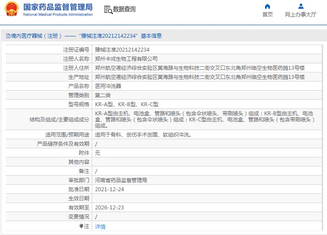327x235 pixels.
Task: Click expiry date 2026-12-23
Action: point(110,208)
